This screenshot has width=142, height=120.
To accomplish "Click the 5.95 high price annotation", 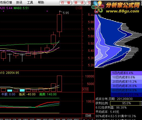I will coord(66,13).
